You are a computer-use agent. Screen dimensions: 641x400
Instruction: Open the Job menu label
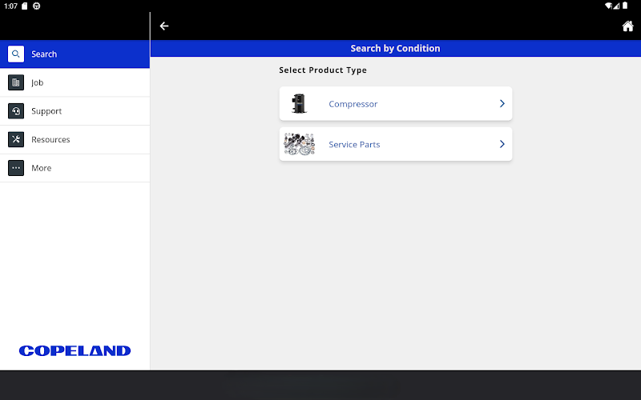37,83
